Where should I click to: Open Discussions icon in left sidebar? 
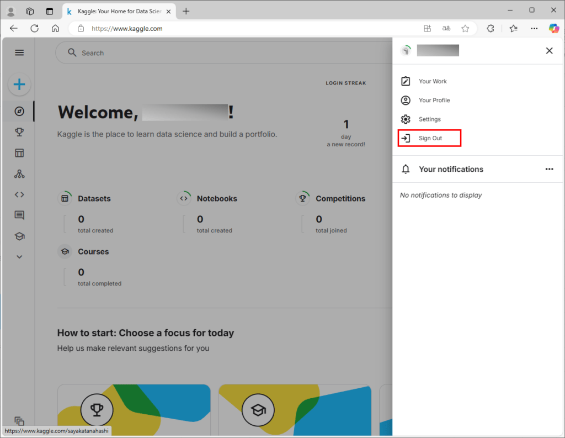(19, 215)
